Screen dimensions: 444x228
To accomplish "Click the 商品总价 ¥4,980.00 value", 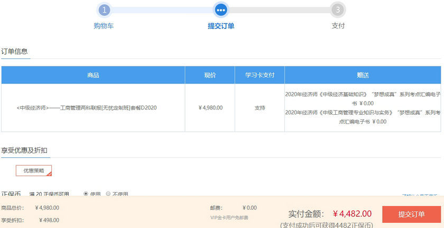I will pyautogui.click(x=47, y=208).
